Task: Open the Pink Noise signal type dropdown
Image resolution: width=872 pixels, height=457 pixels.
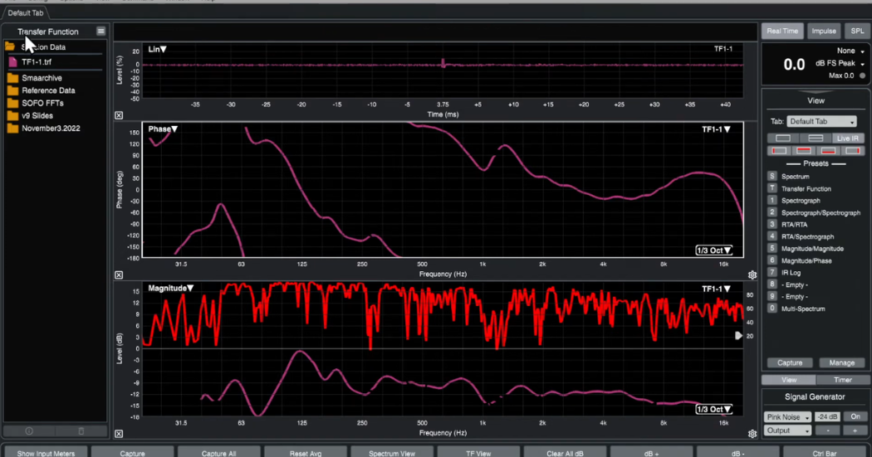Action: [787, 417]
